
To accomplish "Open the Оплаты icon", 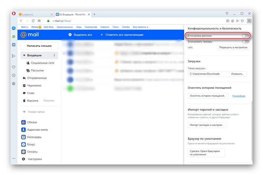I will coord(23,152).
